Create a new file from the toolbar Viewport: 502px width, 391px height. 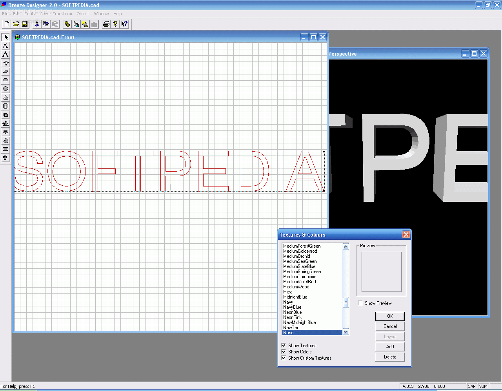pos(7,24)
